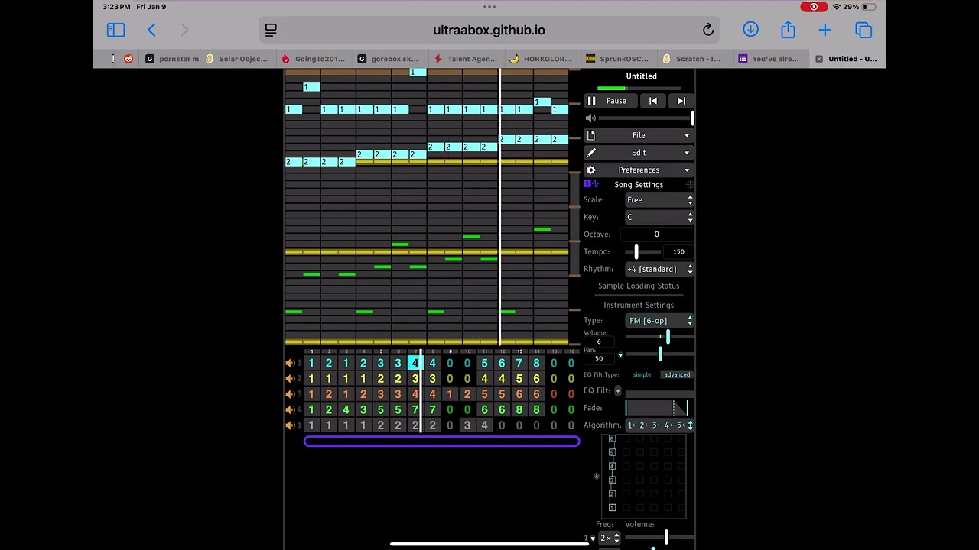The height and width of the screenshot is (550, 979).
Task: Reload the page in Safari
Action: [708, 31]
